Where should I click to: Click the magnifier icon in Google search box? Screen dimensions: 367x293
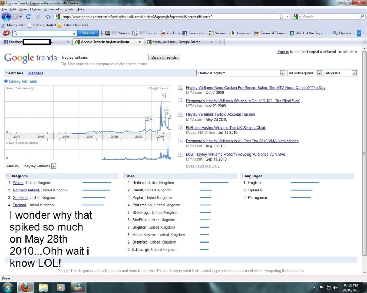362,16
